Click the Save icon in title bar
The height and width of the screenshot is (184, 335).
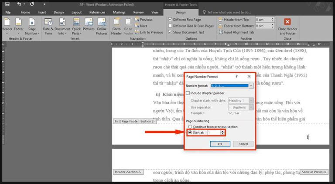[7, 4]
